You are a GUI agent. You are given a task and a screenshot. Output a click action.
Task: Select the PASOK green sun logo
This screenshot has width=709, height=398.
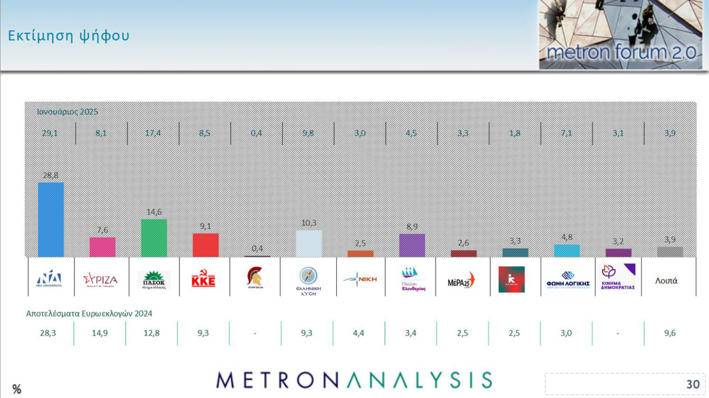(x=154, y=280)
